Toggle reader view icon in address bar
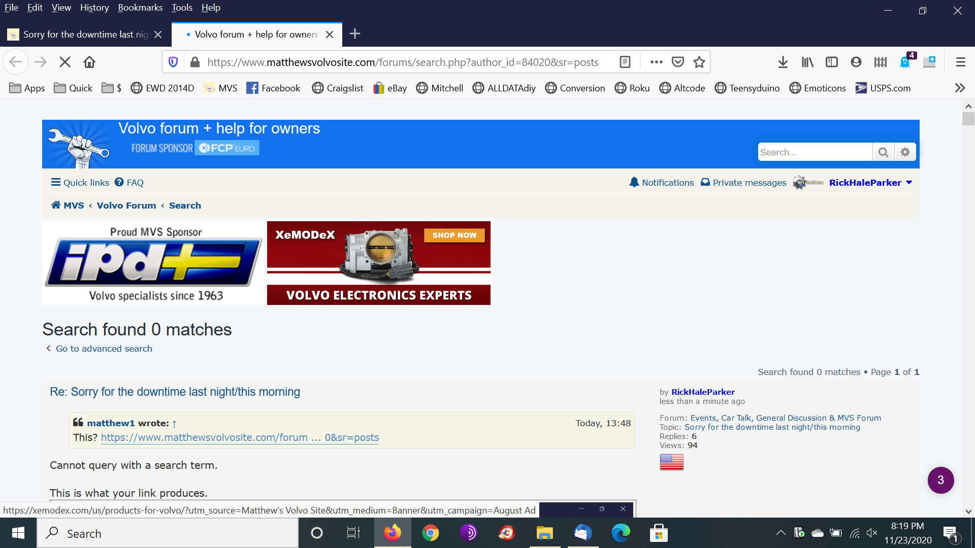 625,62
